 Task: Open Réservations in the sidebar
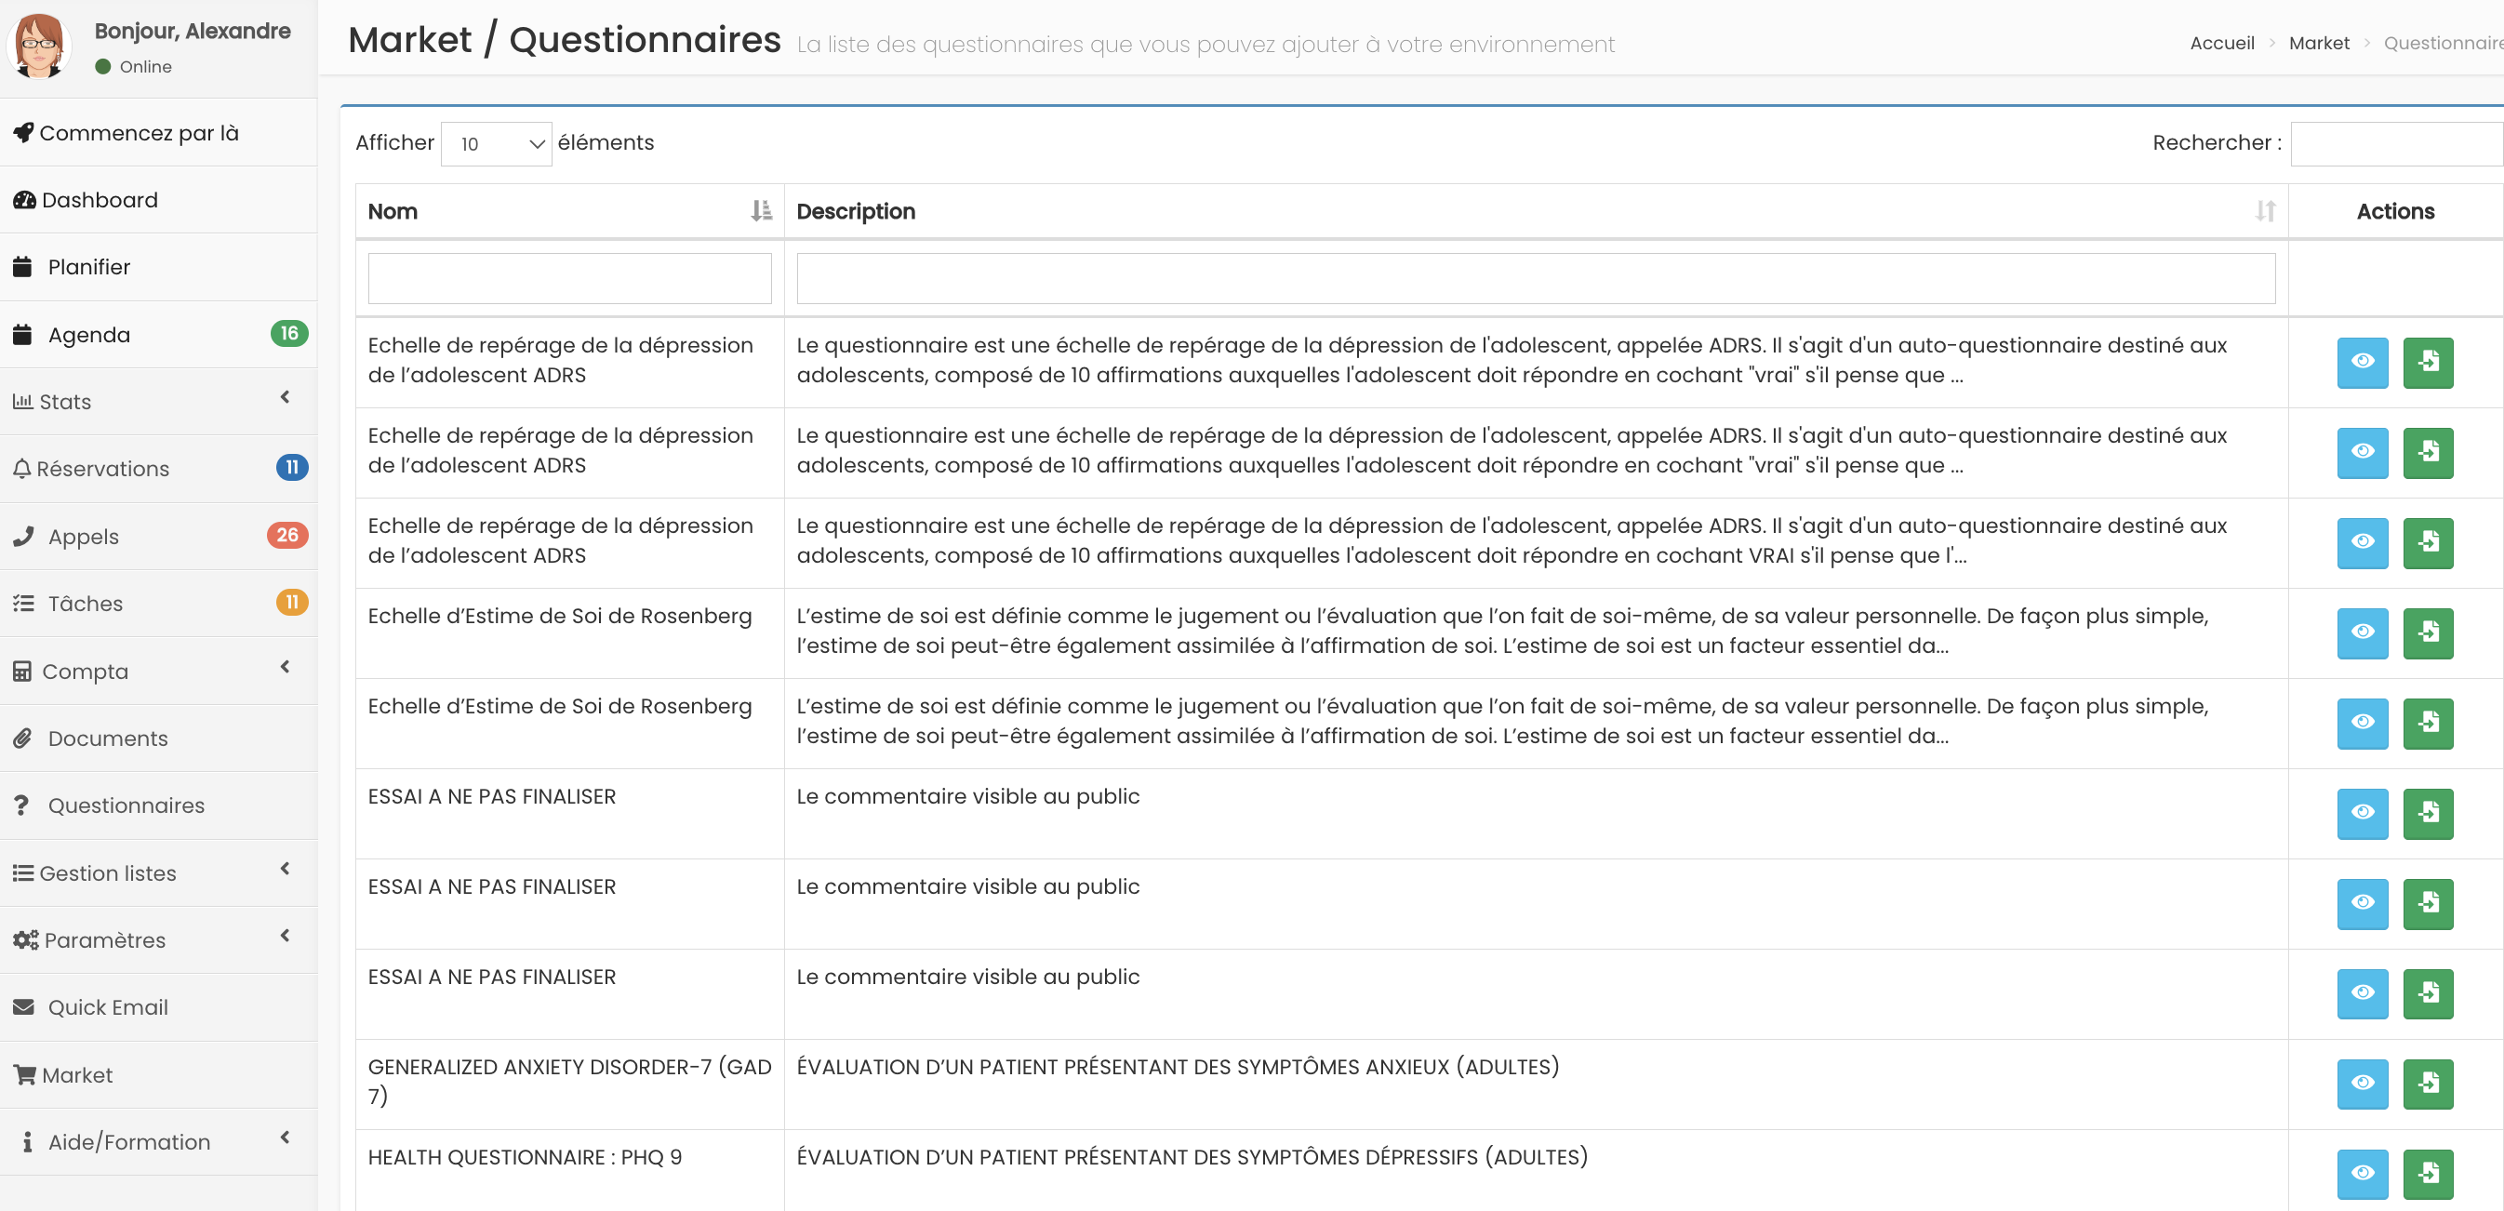coord(158,469)
